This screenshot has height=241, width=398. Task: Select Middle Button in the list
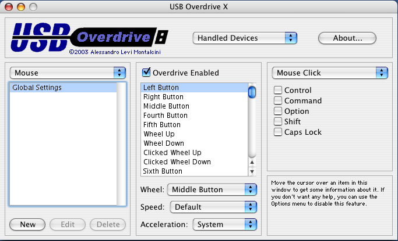point(194,106)
